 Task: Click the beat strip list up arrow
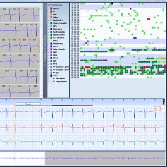pyautogui.click(x=41, y=9)
